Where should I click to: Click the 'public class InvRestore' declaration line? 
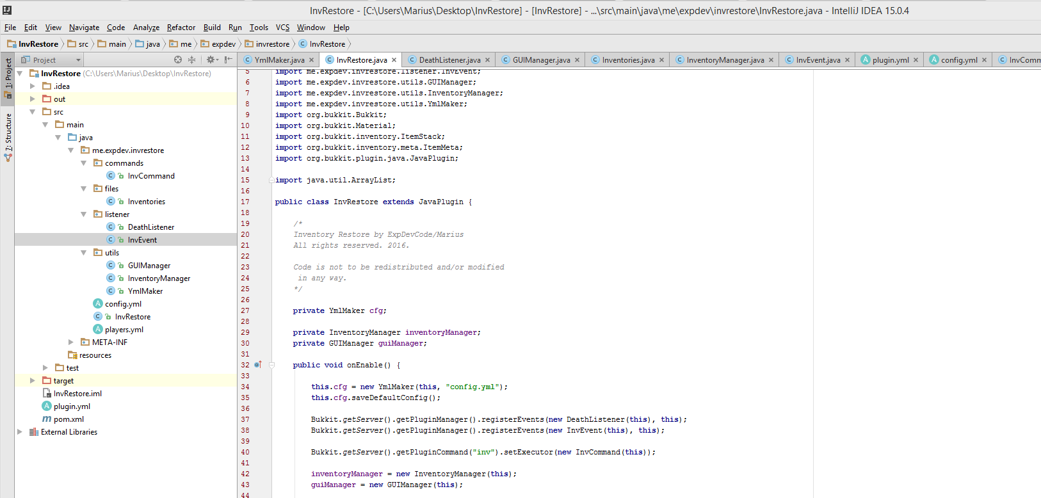click(373, 202)
